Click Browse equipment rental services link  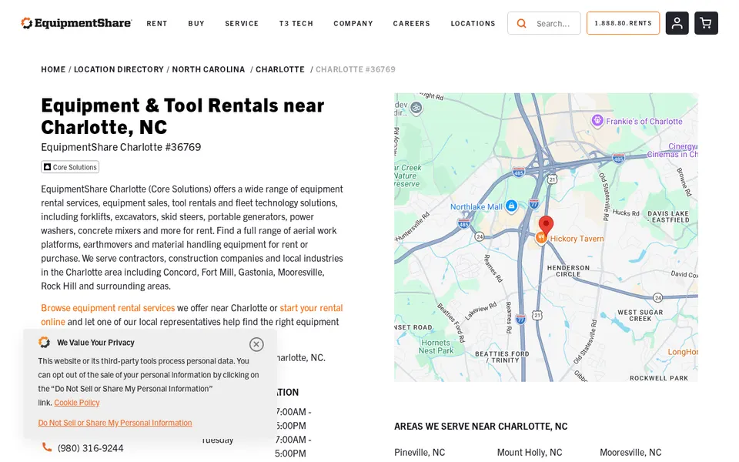pos(108,308)
